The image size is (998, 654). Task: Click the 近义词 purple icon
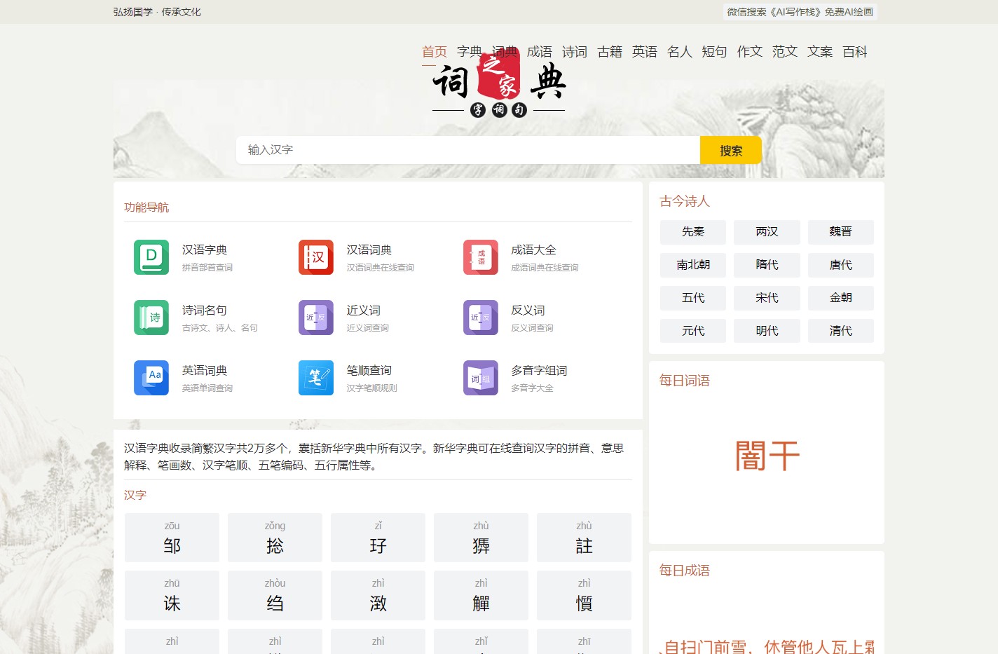point(316,318)
